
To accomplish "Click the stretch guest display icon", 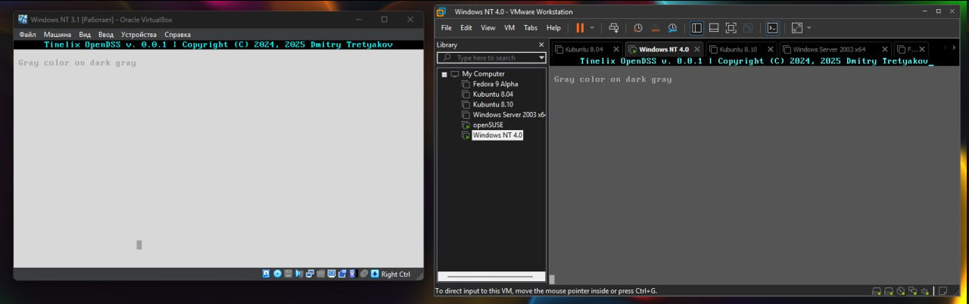I will (796, 28).
